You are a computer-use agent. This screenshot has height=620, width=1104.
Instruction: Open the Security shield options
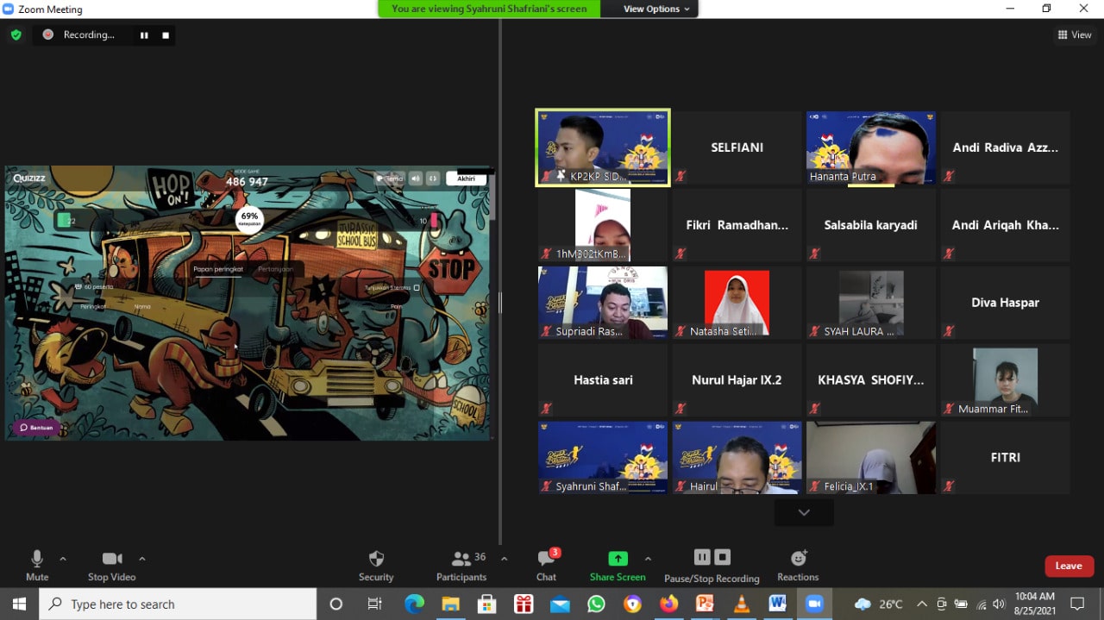tap(376, 559)
